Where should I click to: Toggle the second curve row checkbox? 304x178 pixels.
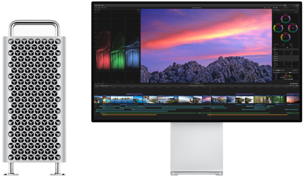coord(276,77)
